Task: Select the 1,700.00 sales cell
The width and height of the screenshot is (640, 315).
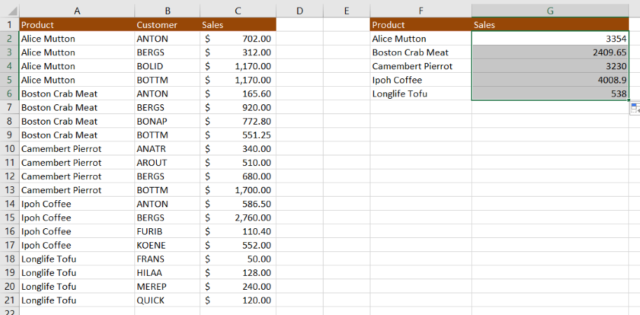Action: [x=238, y=190]
